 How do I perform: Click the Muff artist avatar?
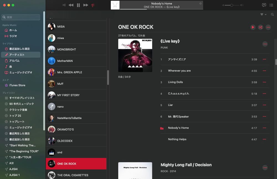[52, 84]
